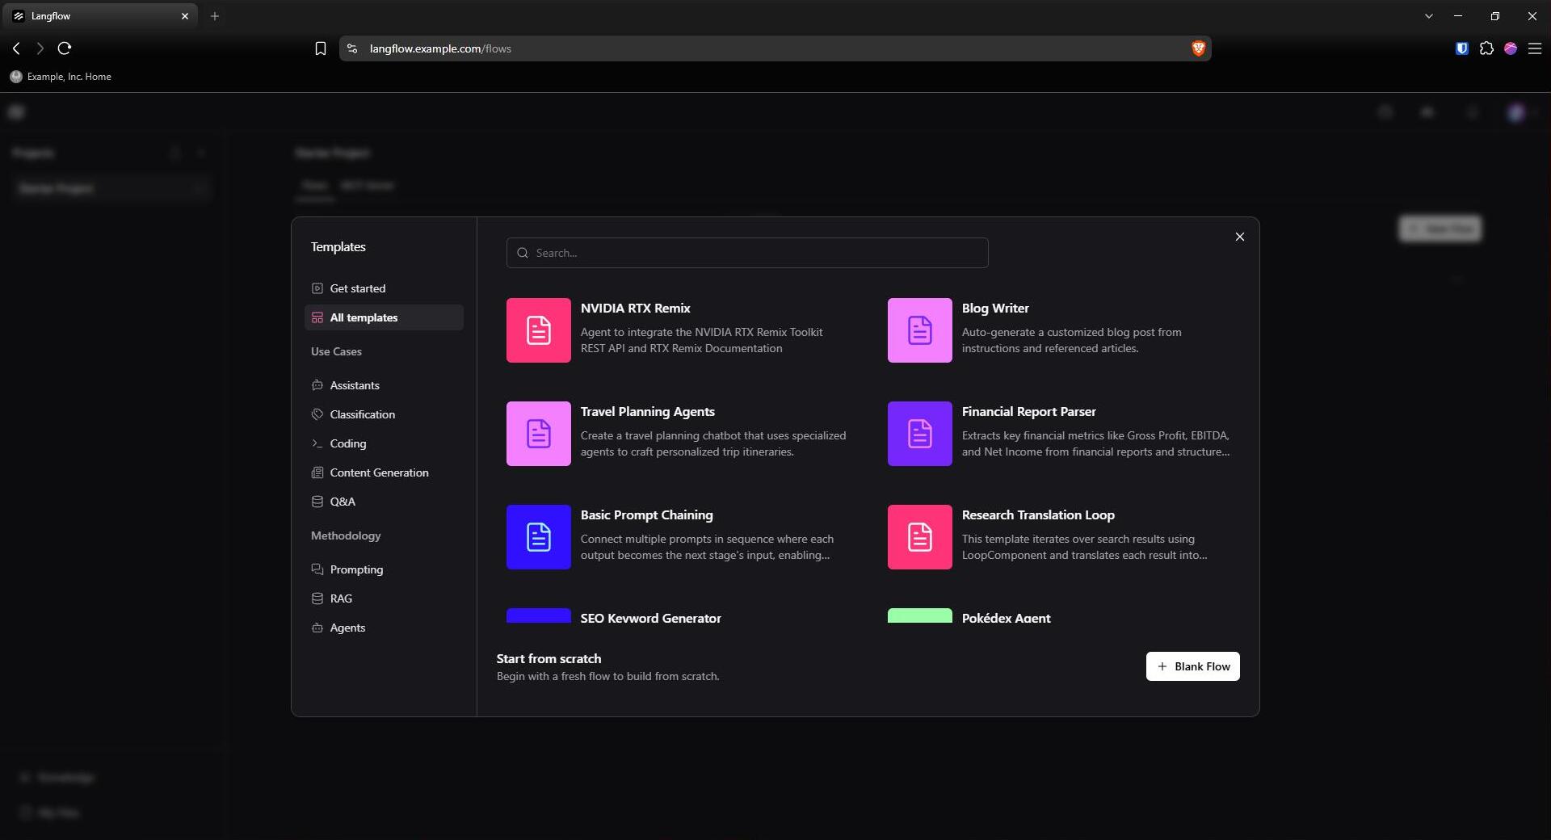Click the 'Start from scratch' heading

[x=549, y=658]
